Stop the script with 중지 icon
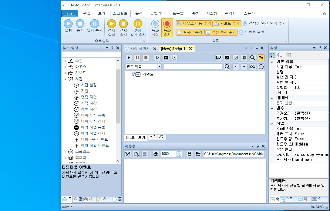Viewport: 330px width, 211px height. coord(80,26)
